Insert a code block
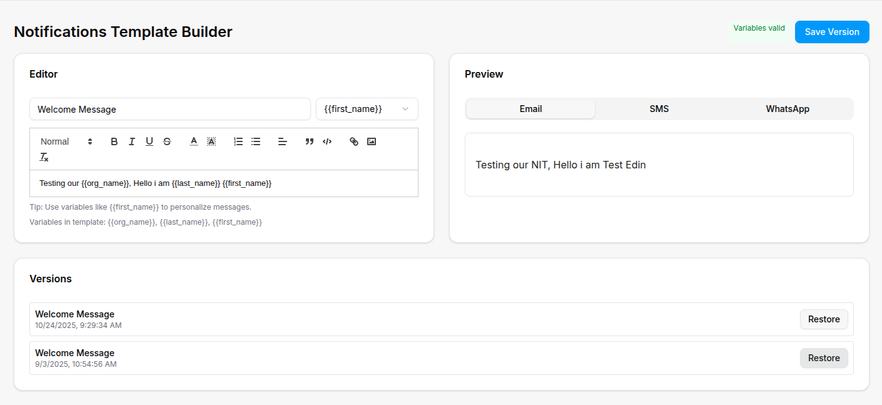The image size is (882, 405). coord(327,141)
